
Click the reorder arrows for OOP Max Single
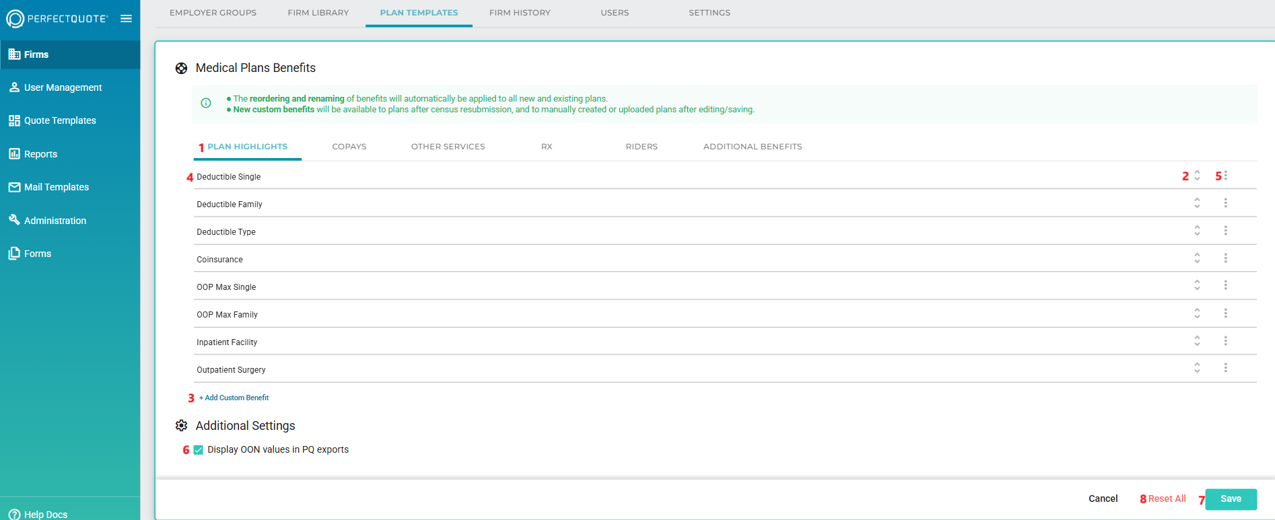[x=1197, y=285]
